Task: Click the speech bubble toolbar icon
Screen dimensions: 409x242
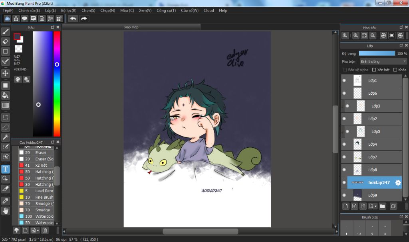Action: pyautogui.click(x=24, y=19)
